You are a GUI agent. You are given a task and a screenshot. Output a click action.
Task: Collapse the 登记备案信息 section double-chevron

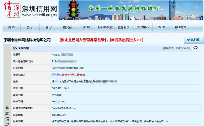195,48
